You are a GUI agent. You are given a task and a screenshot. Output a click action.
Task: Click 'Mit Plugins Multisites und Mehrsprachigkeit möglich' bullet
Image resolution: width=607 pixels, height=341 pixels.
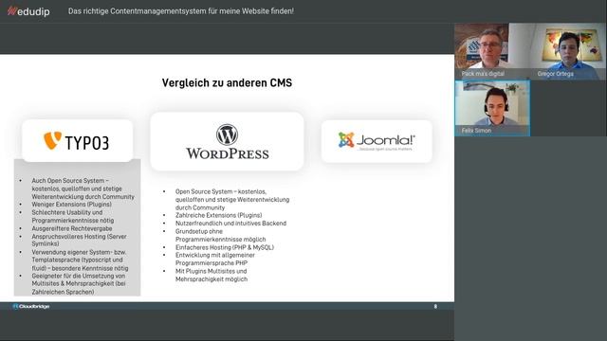click(x=212, y=275)
